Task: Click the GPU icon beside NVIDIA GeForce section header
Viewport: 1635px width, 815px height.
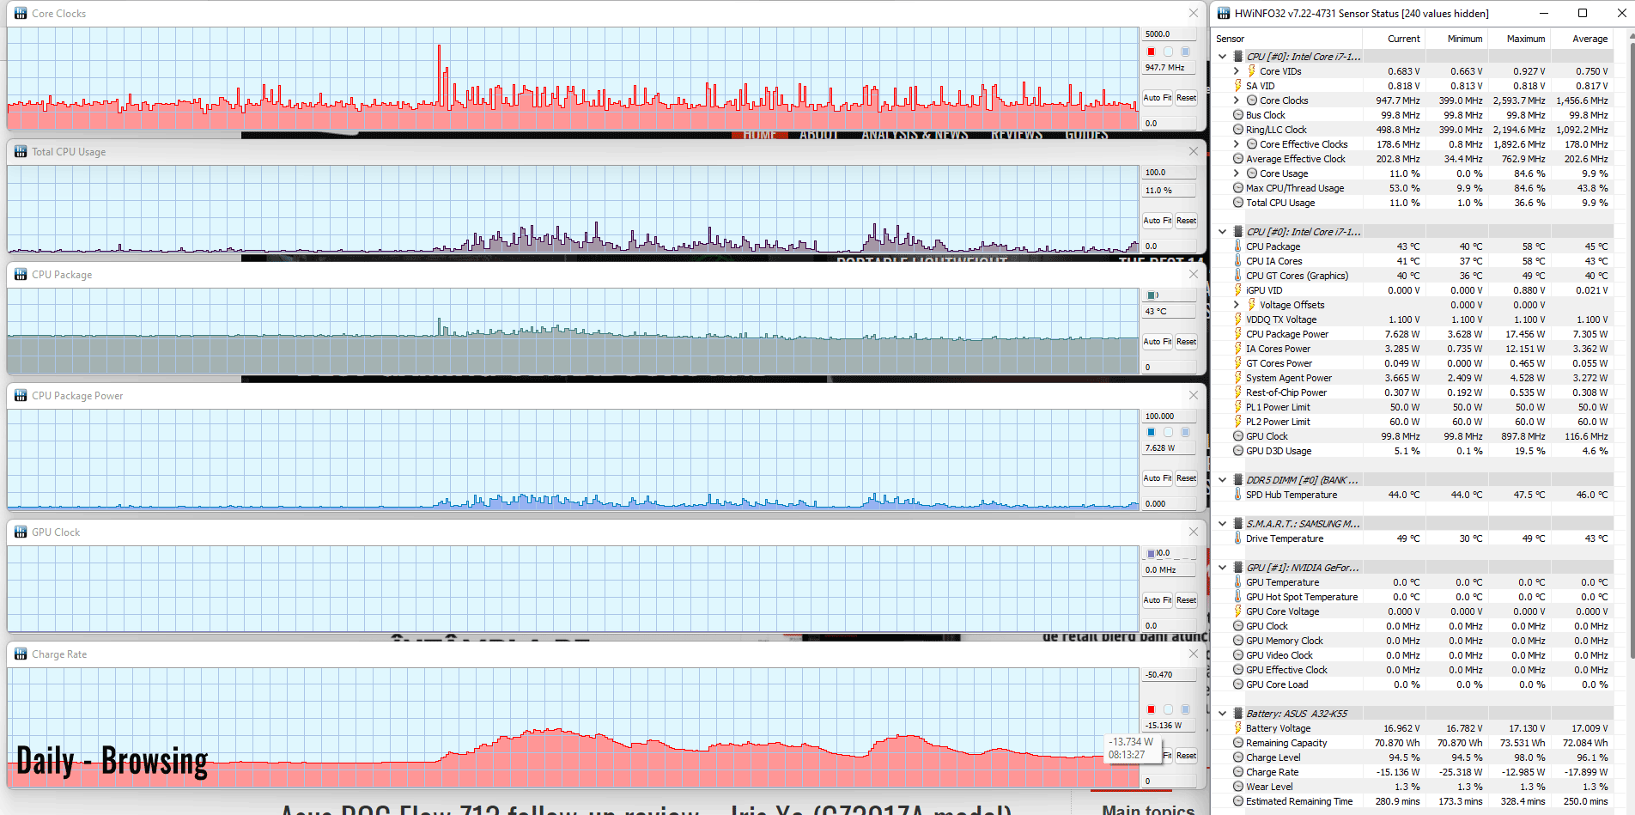Action: pos(1237,567)
